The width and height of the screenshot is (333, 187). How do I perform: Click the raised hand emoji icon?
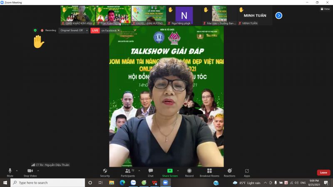click(39, 42)
